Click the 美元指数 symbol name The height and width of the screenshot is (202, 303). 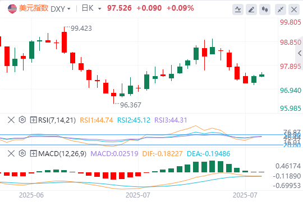coord(34,8)
